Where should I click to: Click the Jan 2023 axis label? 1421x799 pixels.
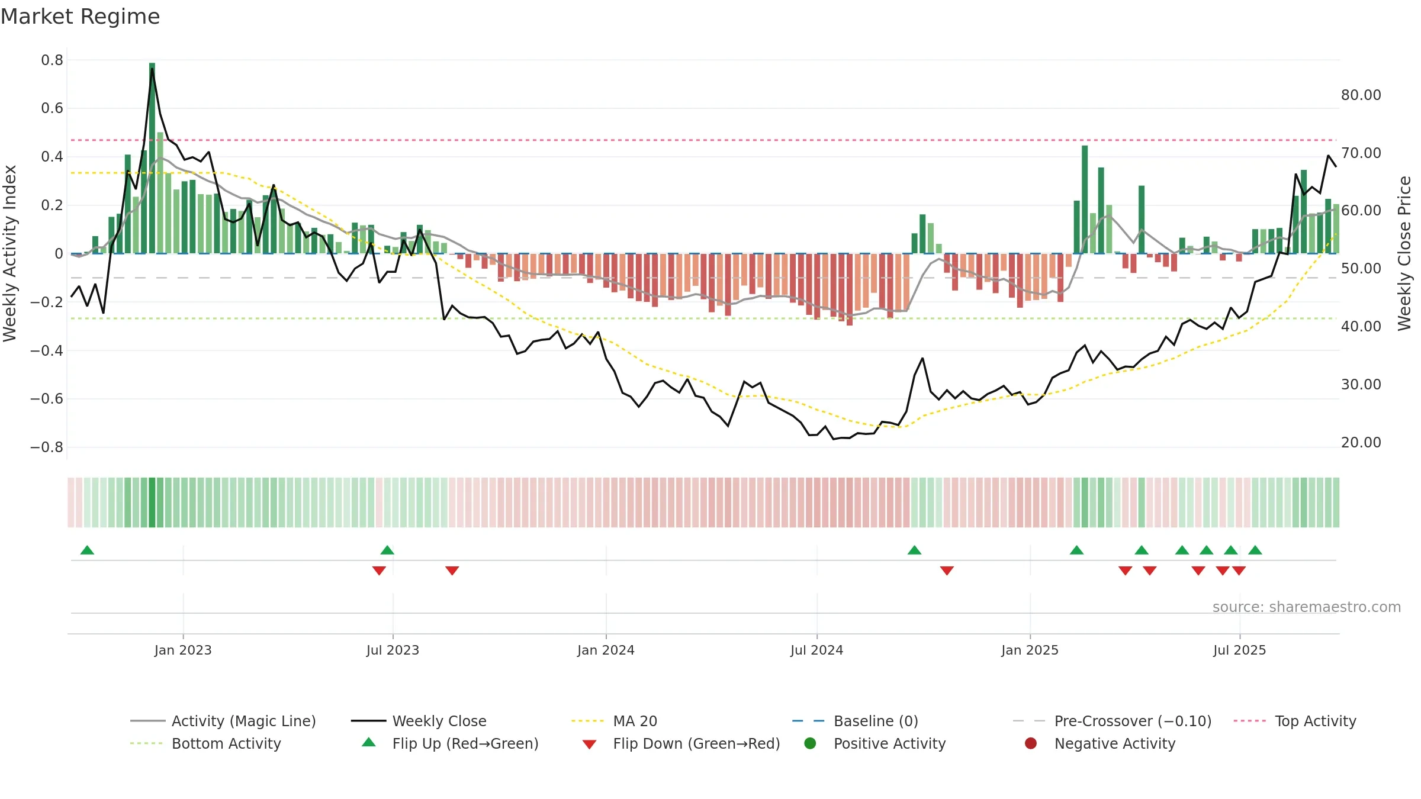pyautogui.click(x=183, y=650)
